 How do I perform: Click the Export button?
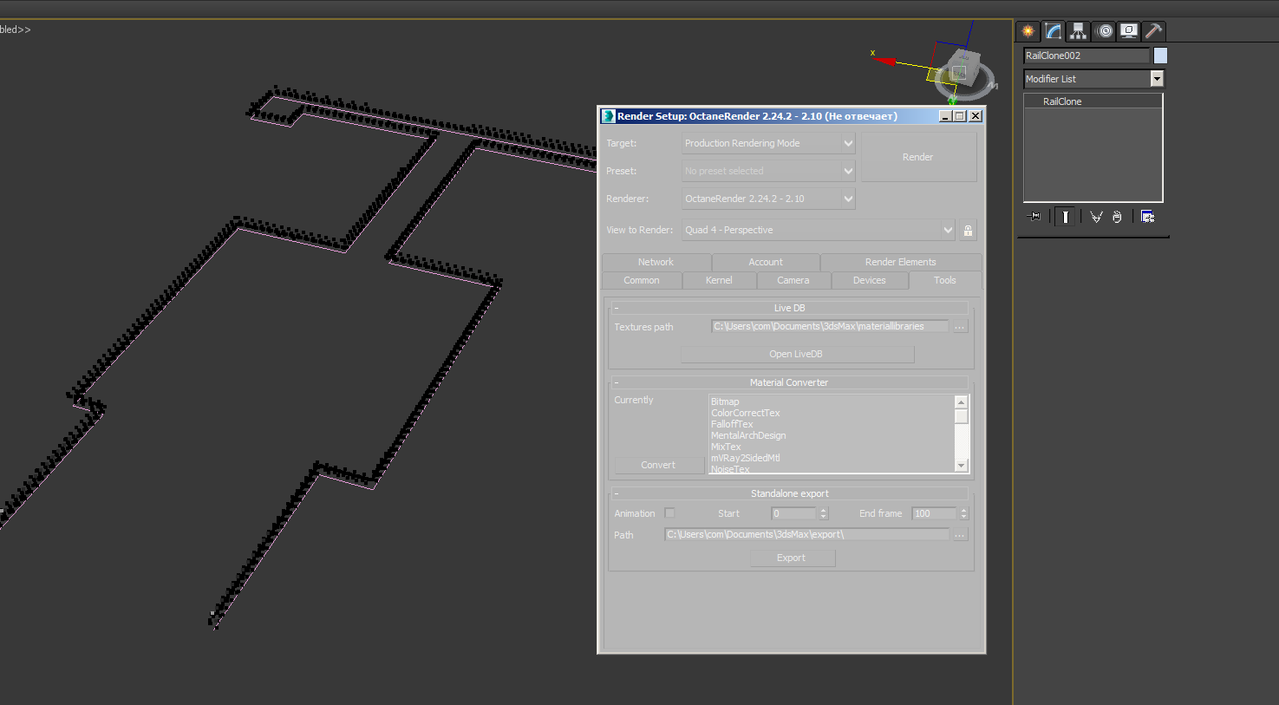(792, 558)
